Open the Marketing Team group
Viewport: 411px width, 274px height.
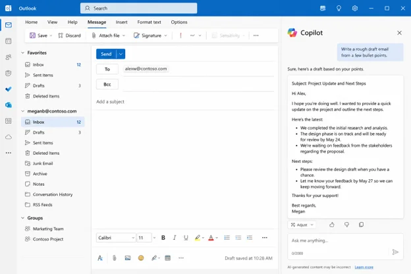pyautogui.click(x=53, y=229)
